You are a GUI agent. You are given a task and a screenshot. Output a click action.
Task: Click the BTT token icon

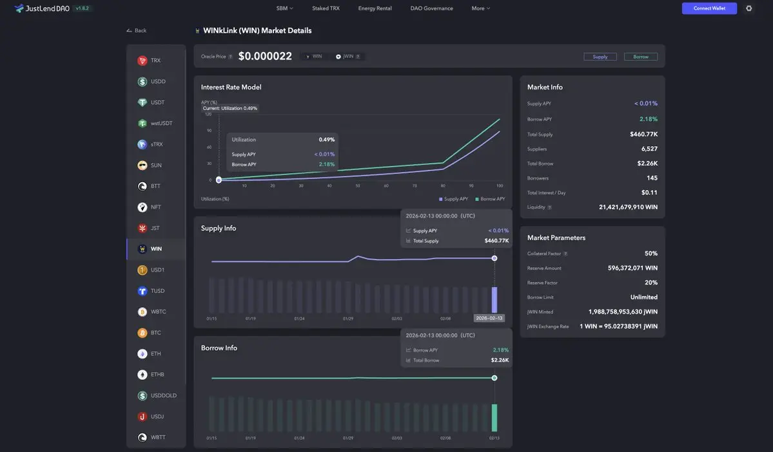click(142, 186)
